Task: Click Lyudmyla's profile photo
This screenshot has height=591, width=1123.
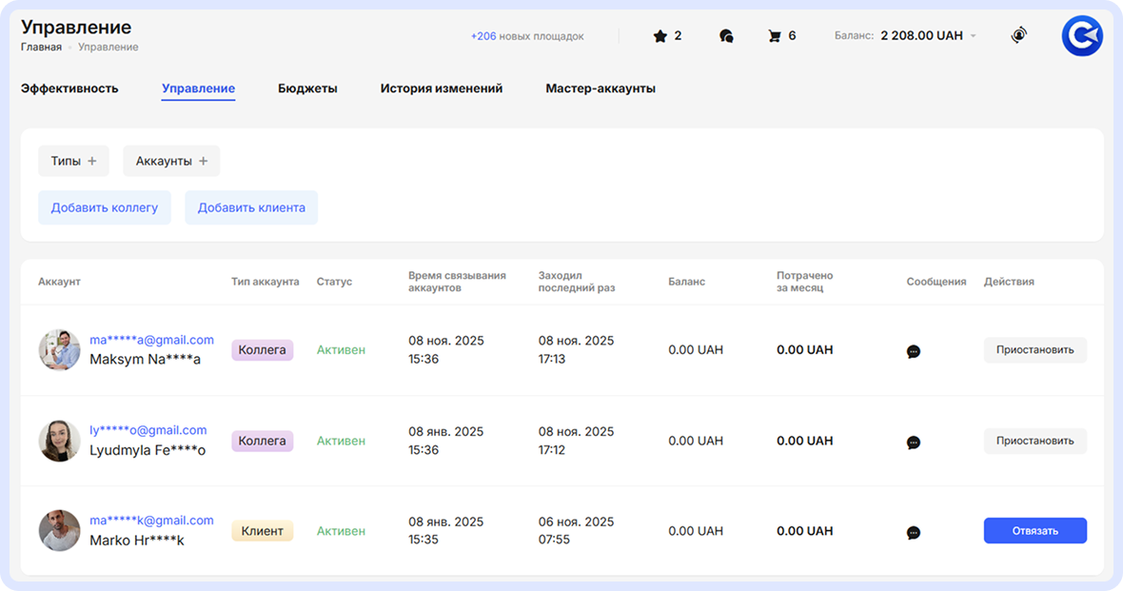Action: point(59,442)
